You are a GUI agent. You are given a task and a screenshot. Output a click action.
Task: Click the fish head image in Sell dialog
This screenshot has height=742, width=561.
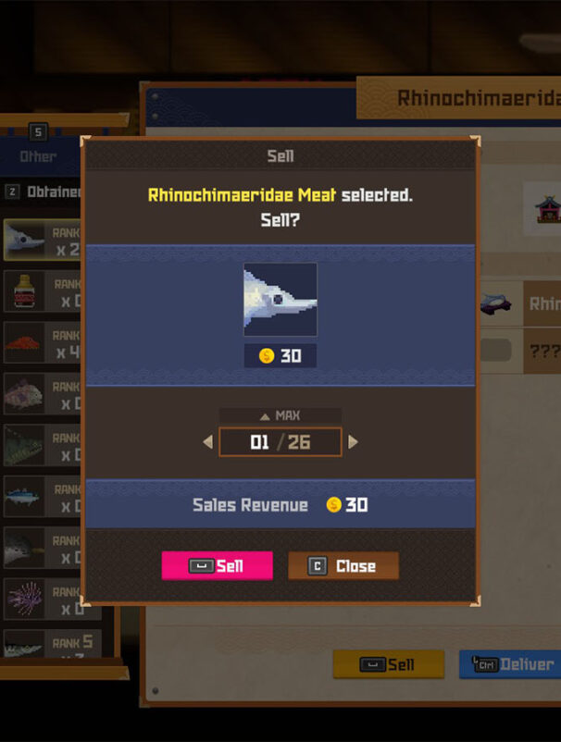point(280,300)
